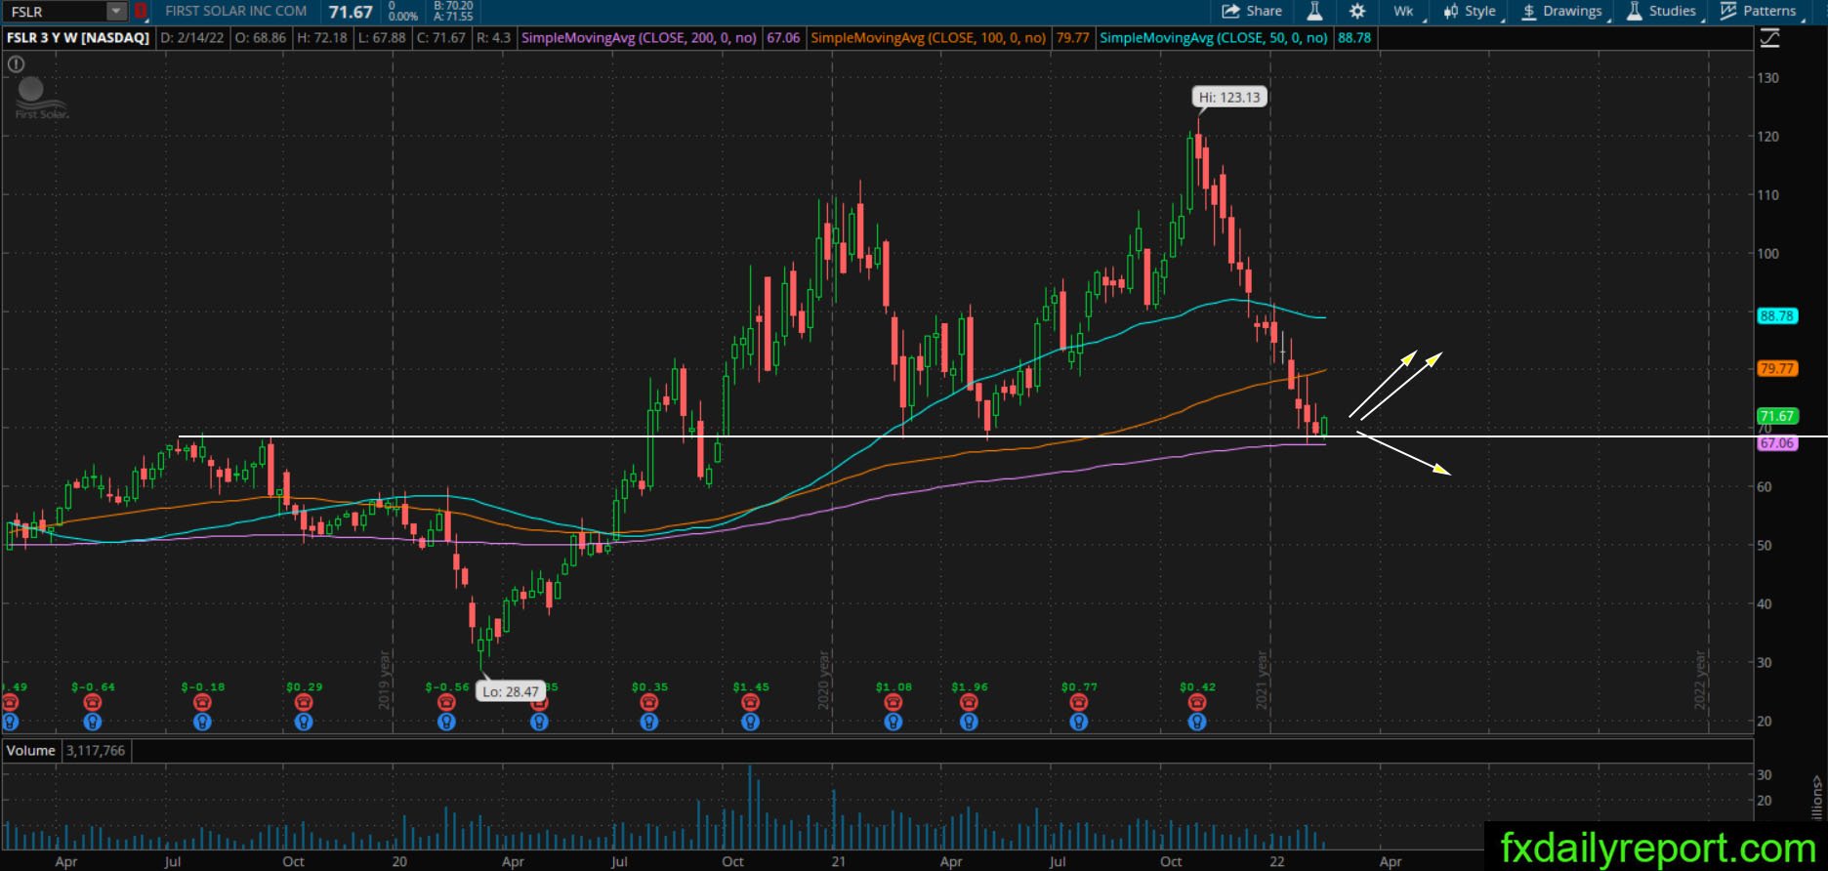Click the blue lightbulb icon under $-0.18
This screenshot has height=871, width=1828.
coord(202,722)
